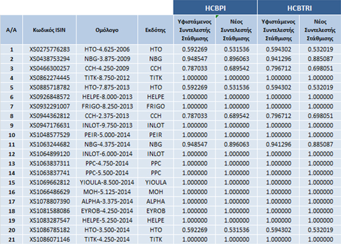The width and height of the screenshot is (341, 244).
Task: Click the A/A column header
Action: (11, 30)
